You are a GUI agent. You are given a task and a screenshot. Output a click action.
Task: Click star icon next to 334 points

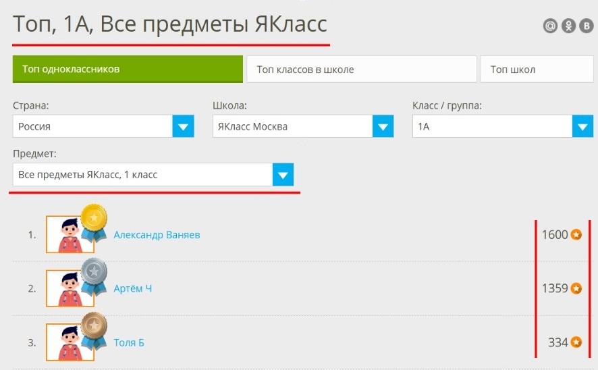(576, 342)
